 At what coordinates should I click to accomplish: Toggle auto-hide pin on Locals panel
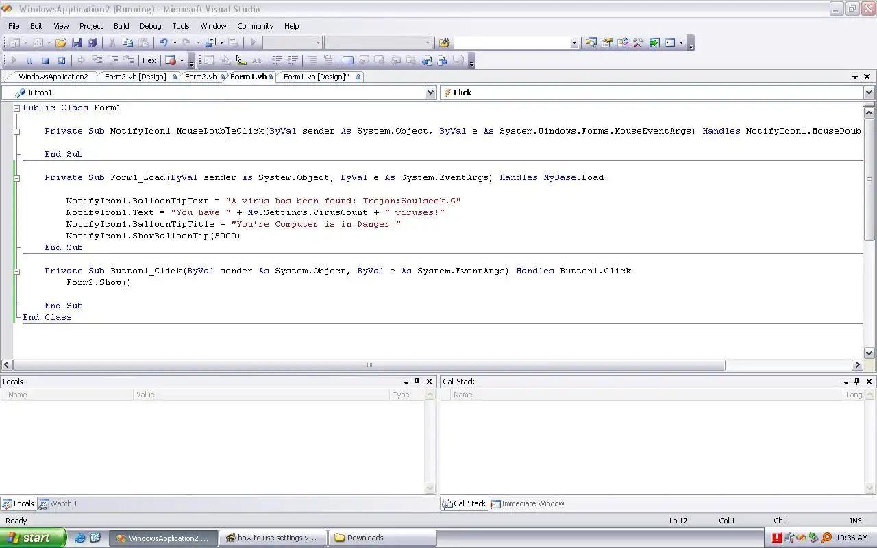click(x=417, y=382)
